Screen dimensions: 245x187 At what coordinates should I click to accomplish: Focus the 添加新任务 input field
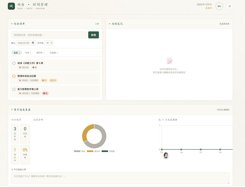[49, 35]
